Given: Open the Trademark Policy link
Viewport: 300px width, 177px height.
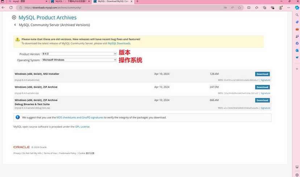Looking at the screenshot, I should click(x=67, y=153).
